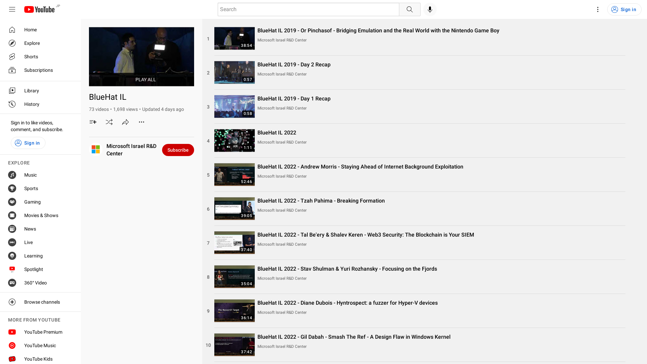The height and width of the screenshot is (364, 647).
Task: Open Web3 Security Blockchain SIEM video
Action: 366,235
